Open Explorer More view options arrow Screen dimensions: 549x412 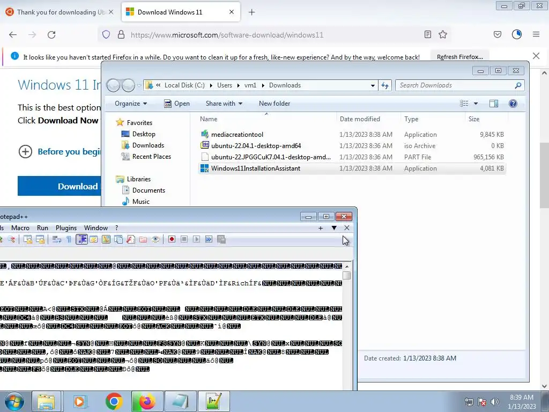[476, 104]
